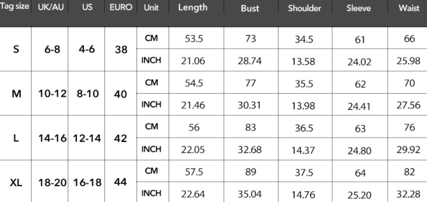427x202 pixels.
Task: Click the 36.5 shoulder value
Action: 305,129
